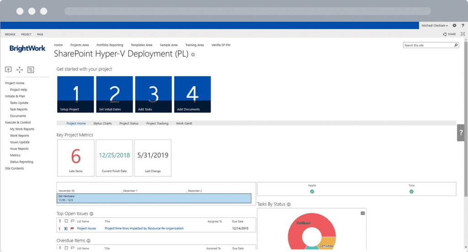Click the Current Finish Date metric tile

[x=114, y=158]
